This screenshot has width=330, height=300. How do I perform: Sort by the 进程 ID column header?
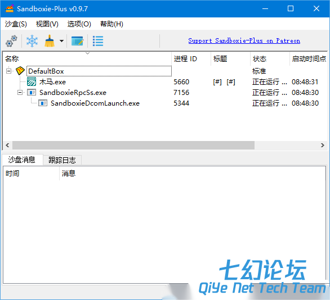(191, 59)
